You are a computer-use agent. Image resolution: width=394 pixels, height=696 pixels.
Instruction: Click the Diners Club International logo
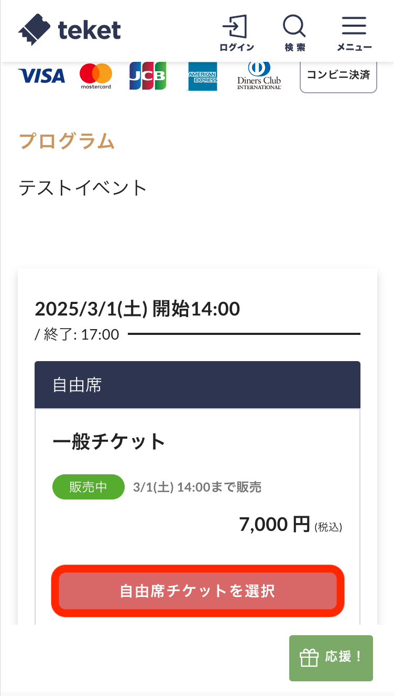[259, 76]
